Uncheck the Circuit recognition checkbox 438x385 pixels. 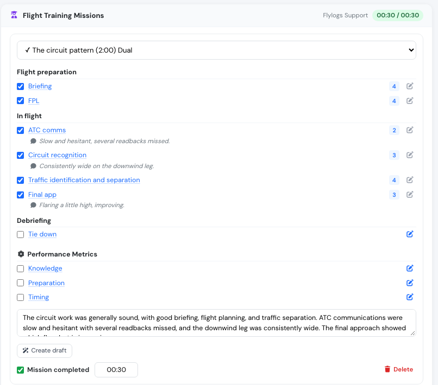pos(21,155)
